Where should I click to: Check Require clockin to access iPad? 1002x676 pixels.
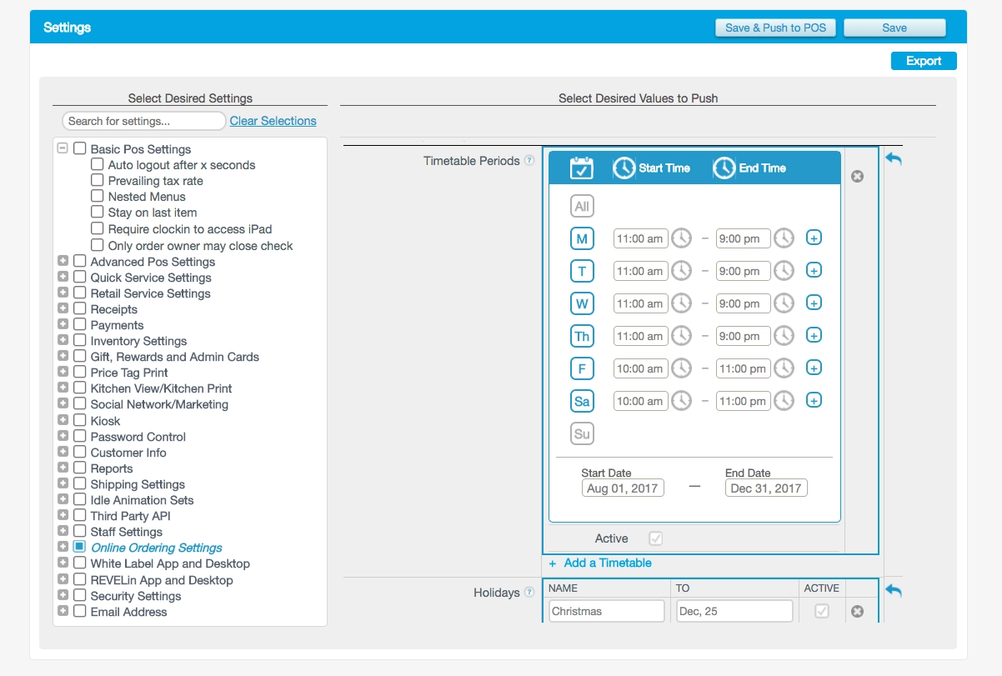(x=98, y=229)
